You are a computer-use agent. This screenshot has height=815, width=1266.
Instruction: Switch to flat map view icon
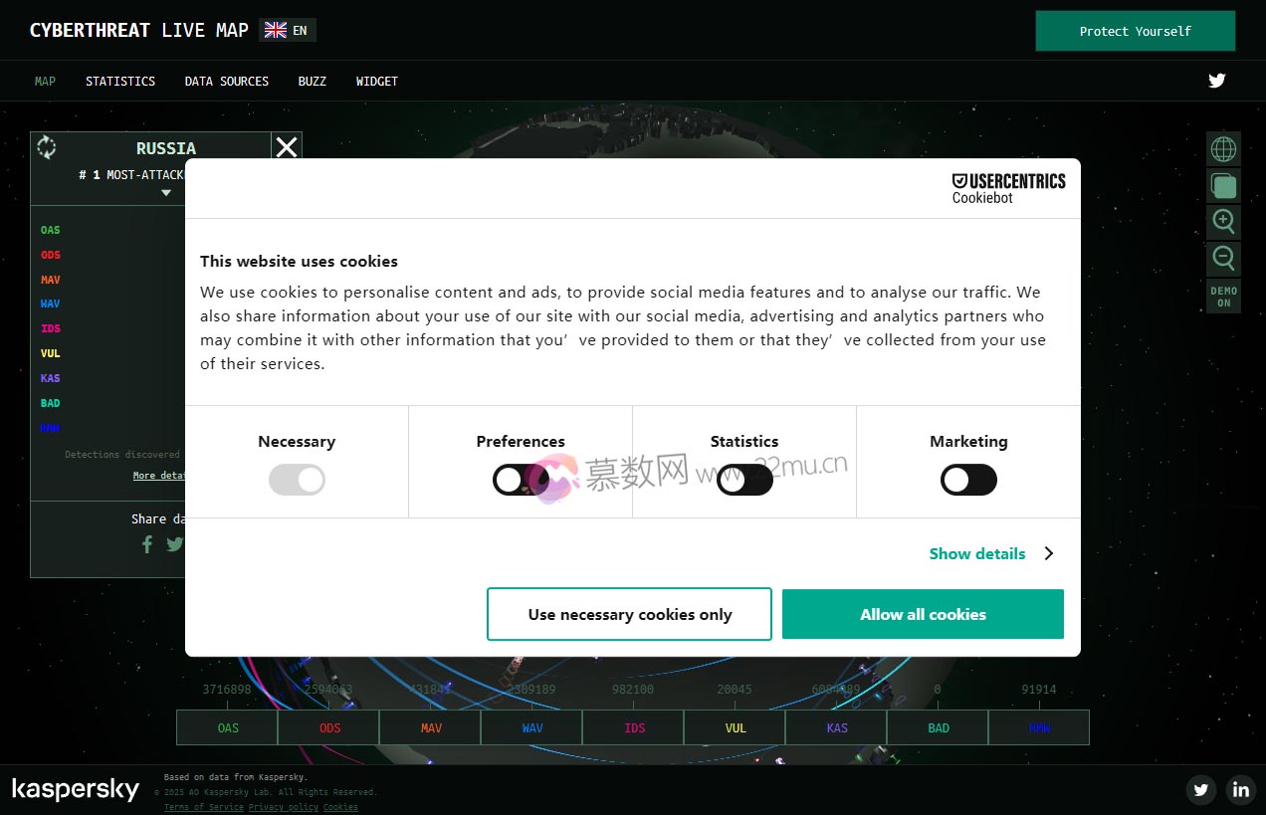click(1223, 185)
